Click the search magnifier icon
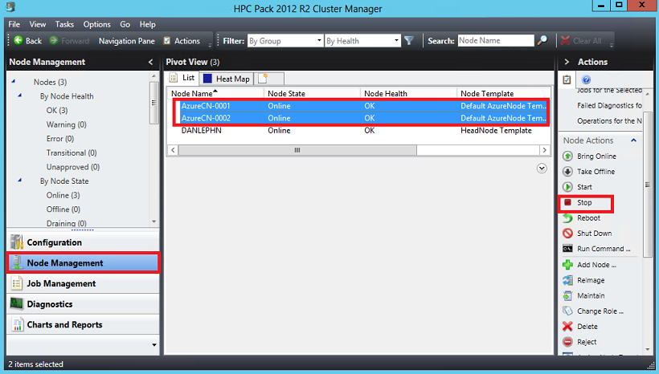The width and height of the screenshot is (659, 374). [x=542, y=40]
